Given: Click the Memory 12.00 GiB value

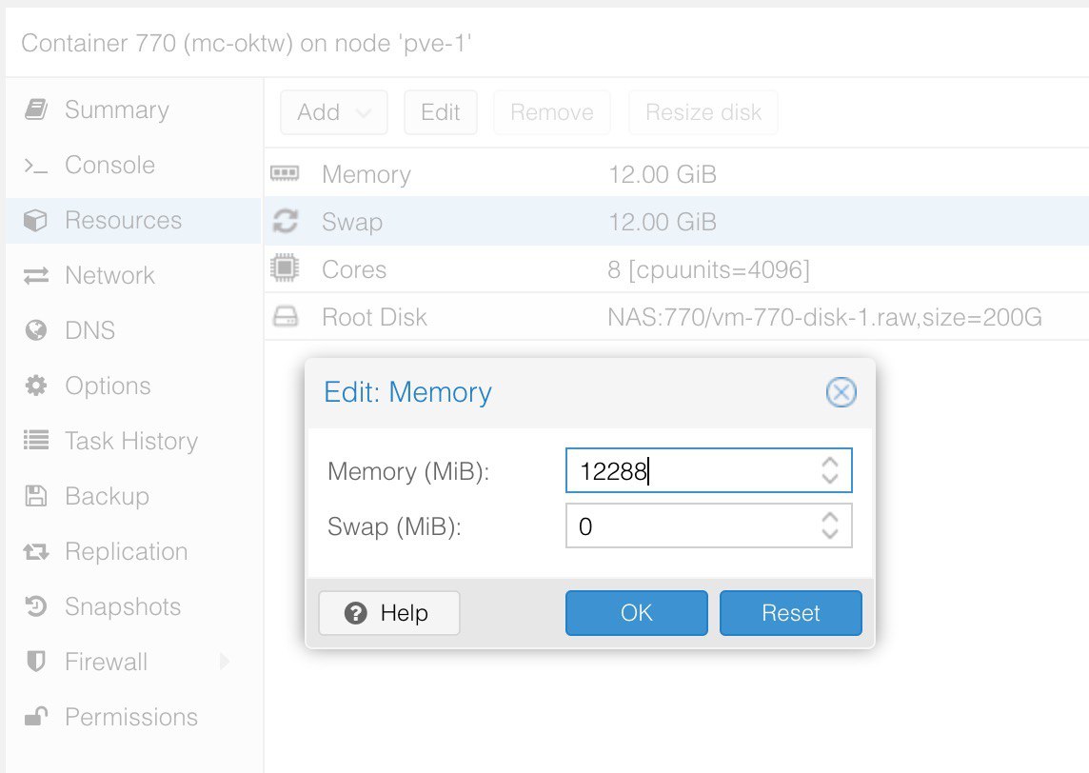Looking at the screenshot, I should tap(662, 174).
